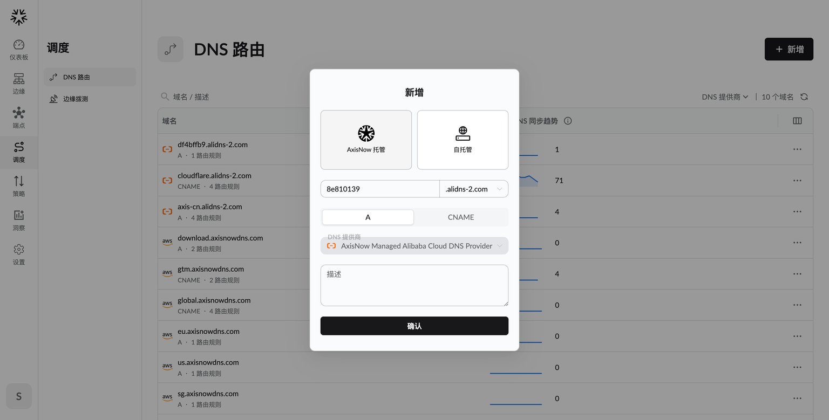This screenshot has height=420, width=829.
Task: Open row actions for sg.axisnowdns.com
Action: click(x=797, y=398)
